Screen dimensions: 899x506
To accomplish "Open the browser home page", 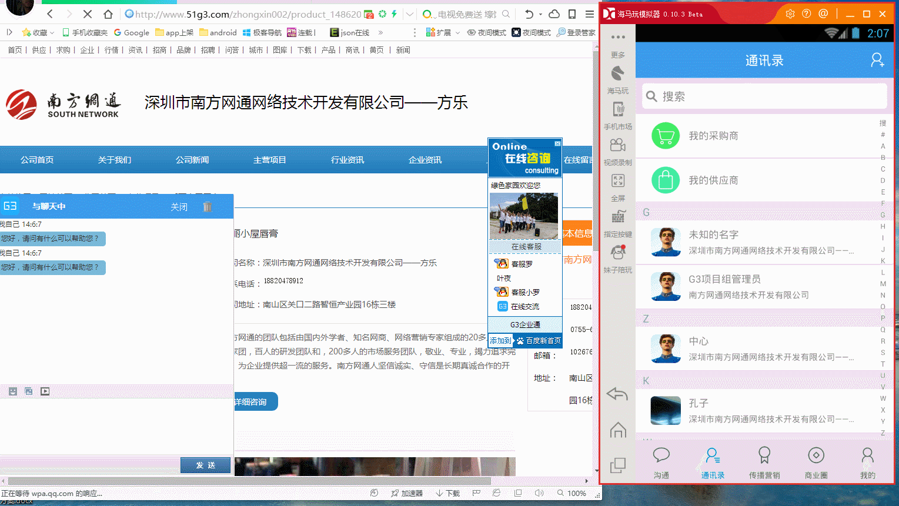I will tap(108, 14).
